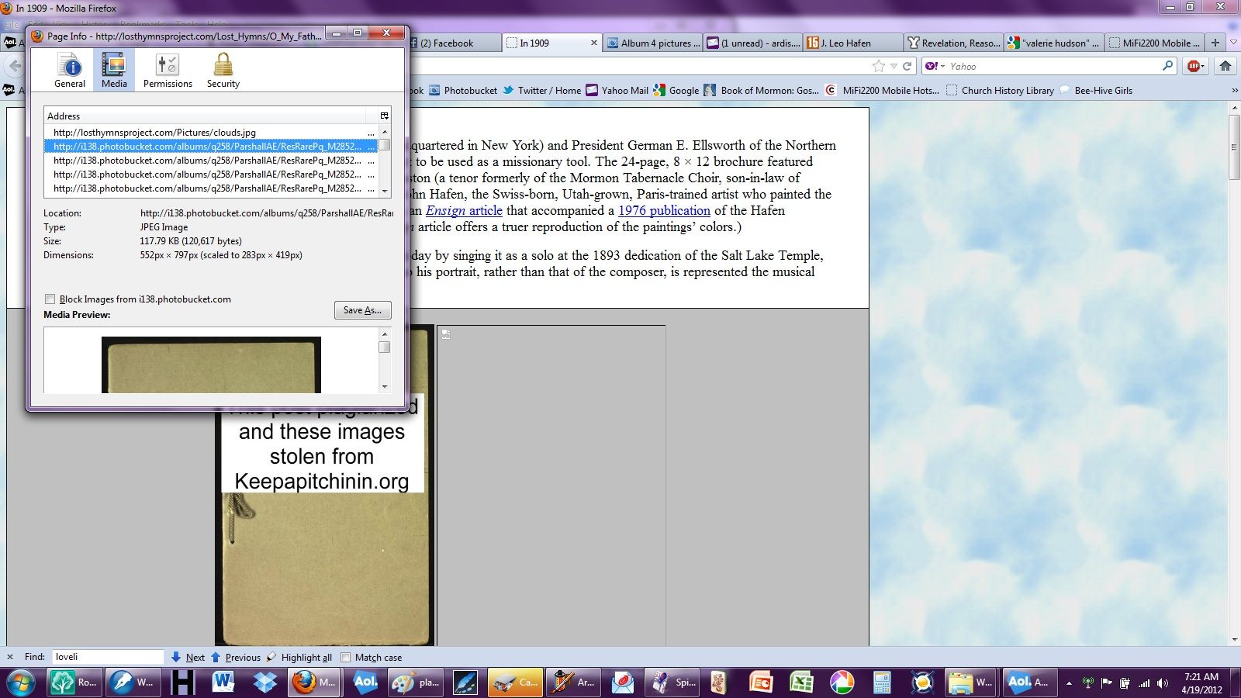This screenshot has width=1241, height=698.
Task: Toggle Highlight all in Find bar
Action: coord(299,657)
